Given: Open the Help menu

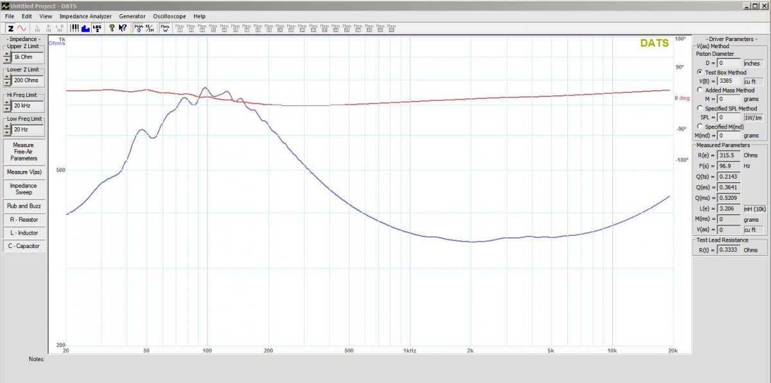Looking at the screenshot, I should (199, 16).
